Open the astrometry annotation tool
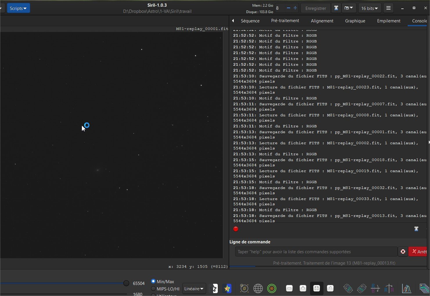Screen dimensions: 430x296 click(x=244, y=288)
